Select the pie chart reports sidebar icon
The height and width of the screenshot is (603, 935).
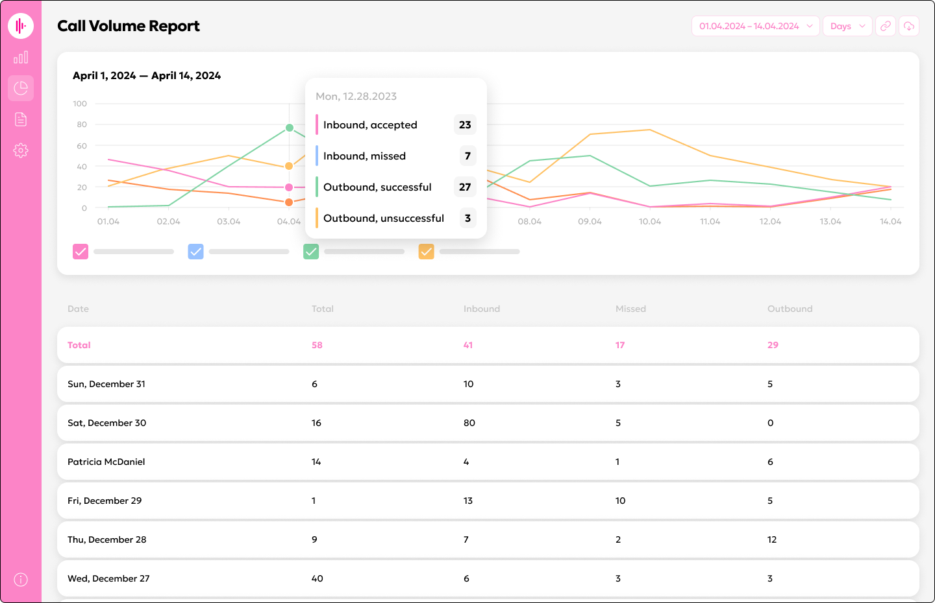click(x=21, y=88)
